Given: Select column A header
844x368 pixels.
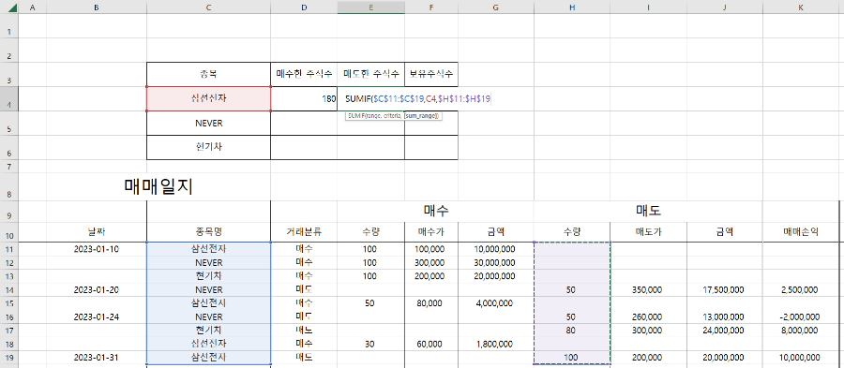Looking at the screenshot, I should point(32,7).
